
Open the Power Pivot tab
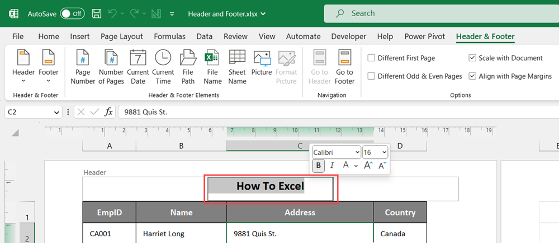[x=425, y=36]
